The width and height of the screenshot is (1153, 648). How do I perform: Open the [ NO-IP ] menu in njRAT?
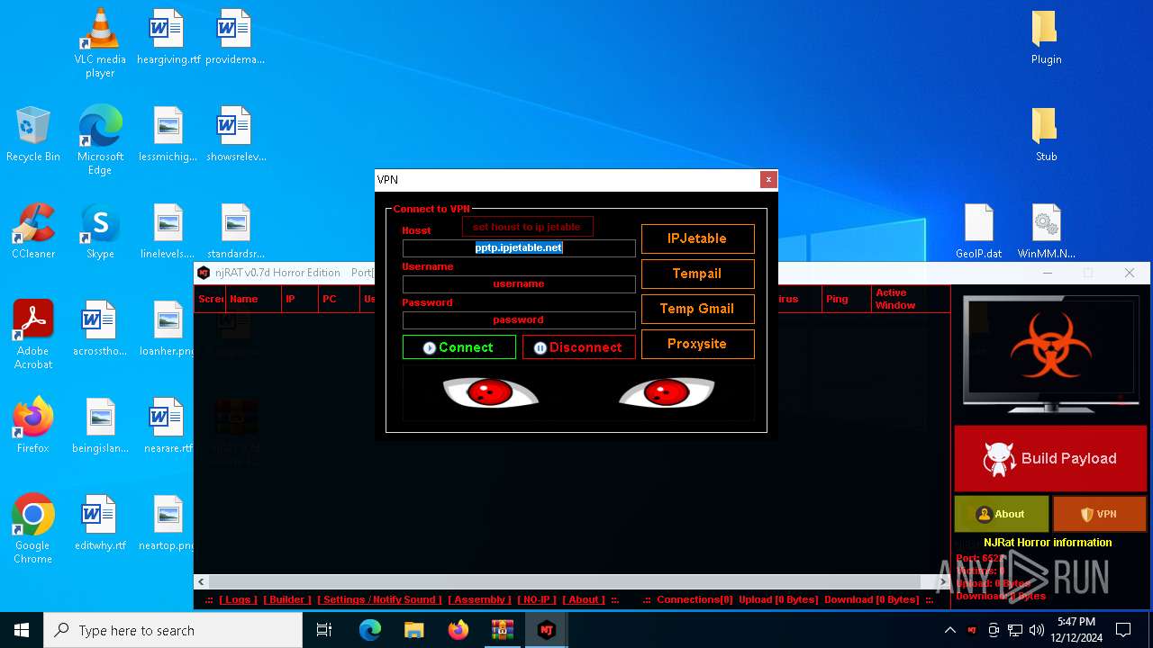point(537,599)
